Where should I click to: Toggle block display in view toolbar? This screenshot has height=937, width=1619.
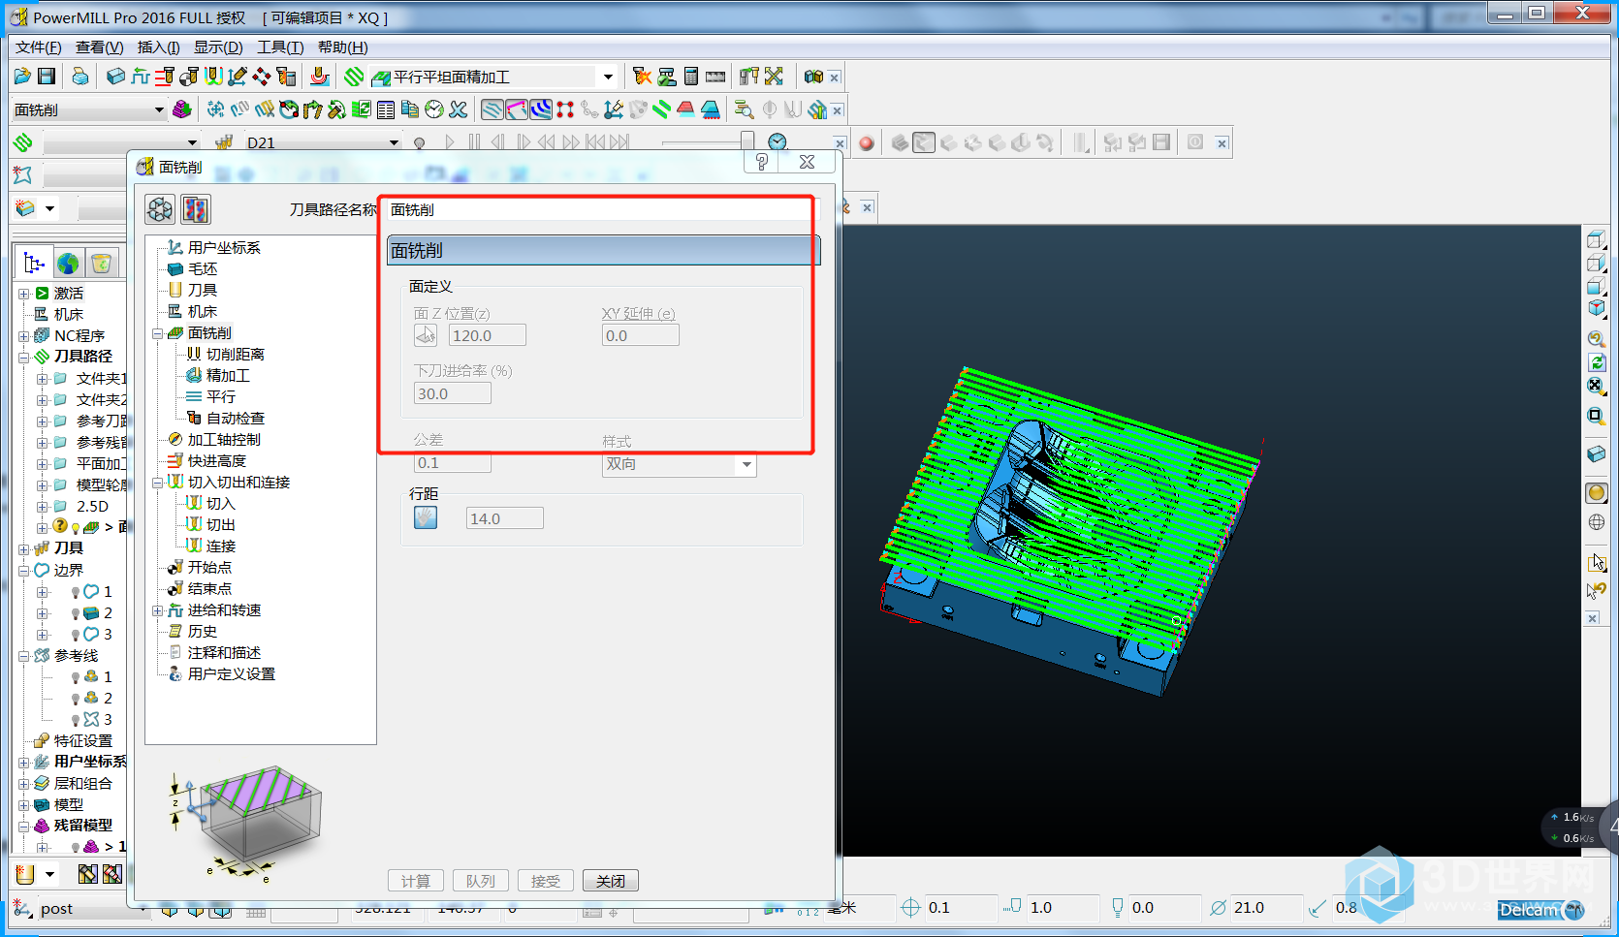[1597, 453]
